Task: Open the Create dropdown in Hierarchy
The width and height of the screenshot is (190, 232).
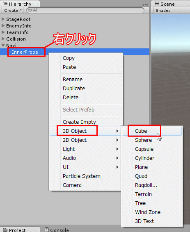Action: point(13,11)
